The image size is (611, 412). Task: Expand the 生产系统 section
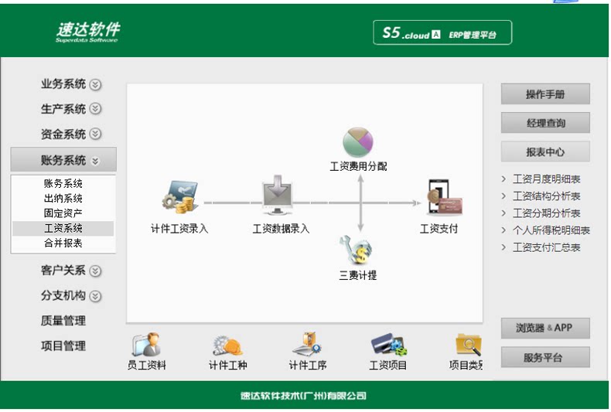coord(70,109)
